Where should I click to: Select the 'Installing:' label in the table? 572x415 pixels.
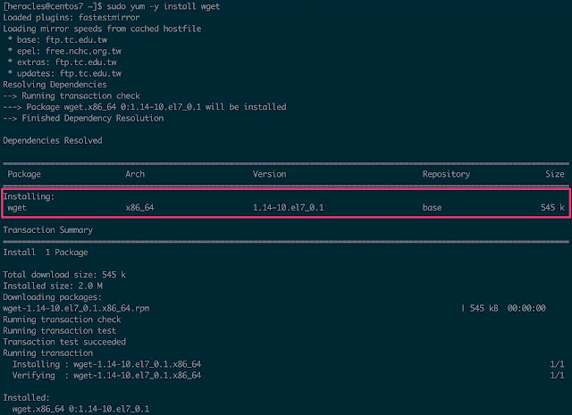[29, 196]
